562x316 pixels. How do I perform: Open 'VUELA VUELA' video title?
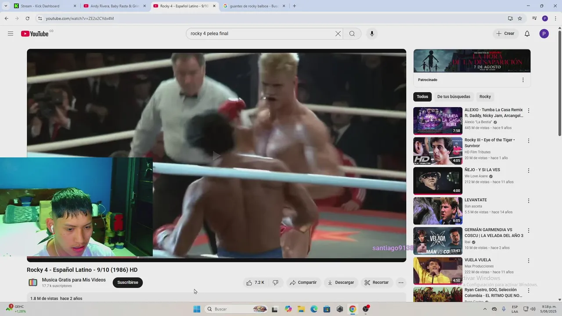478,260
